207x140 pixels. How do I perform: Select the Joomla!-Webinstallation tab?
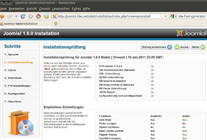click(26, 24)
